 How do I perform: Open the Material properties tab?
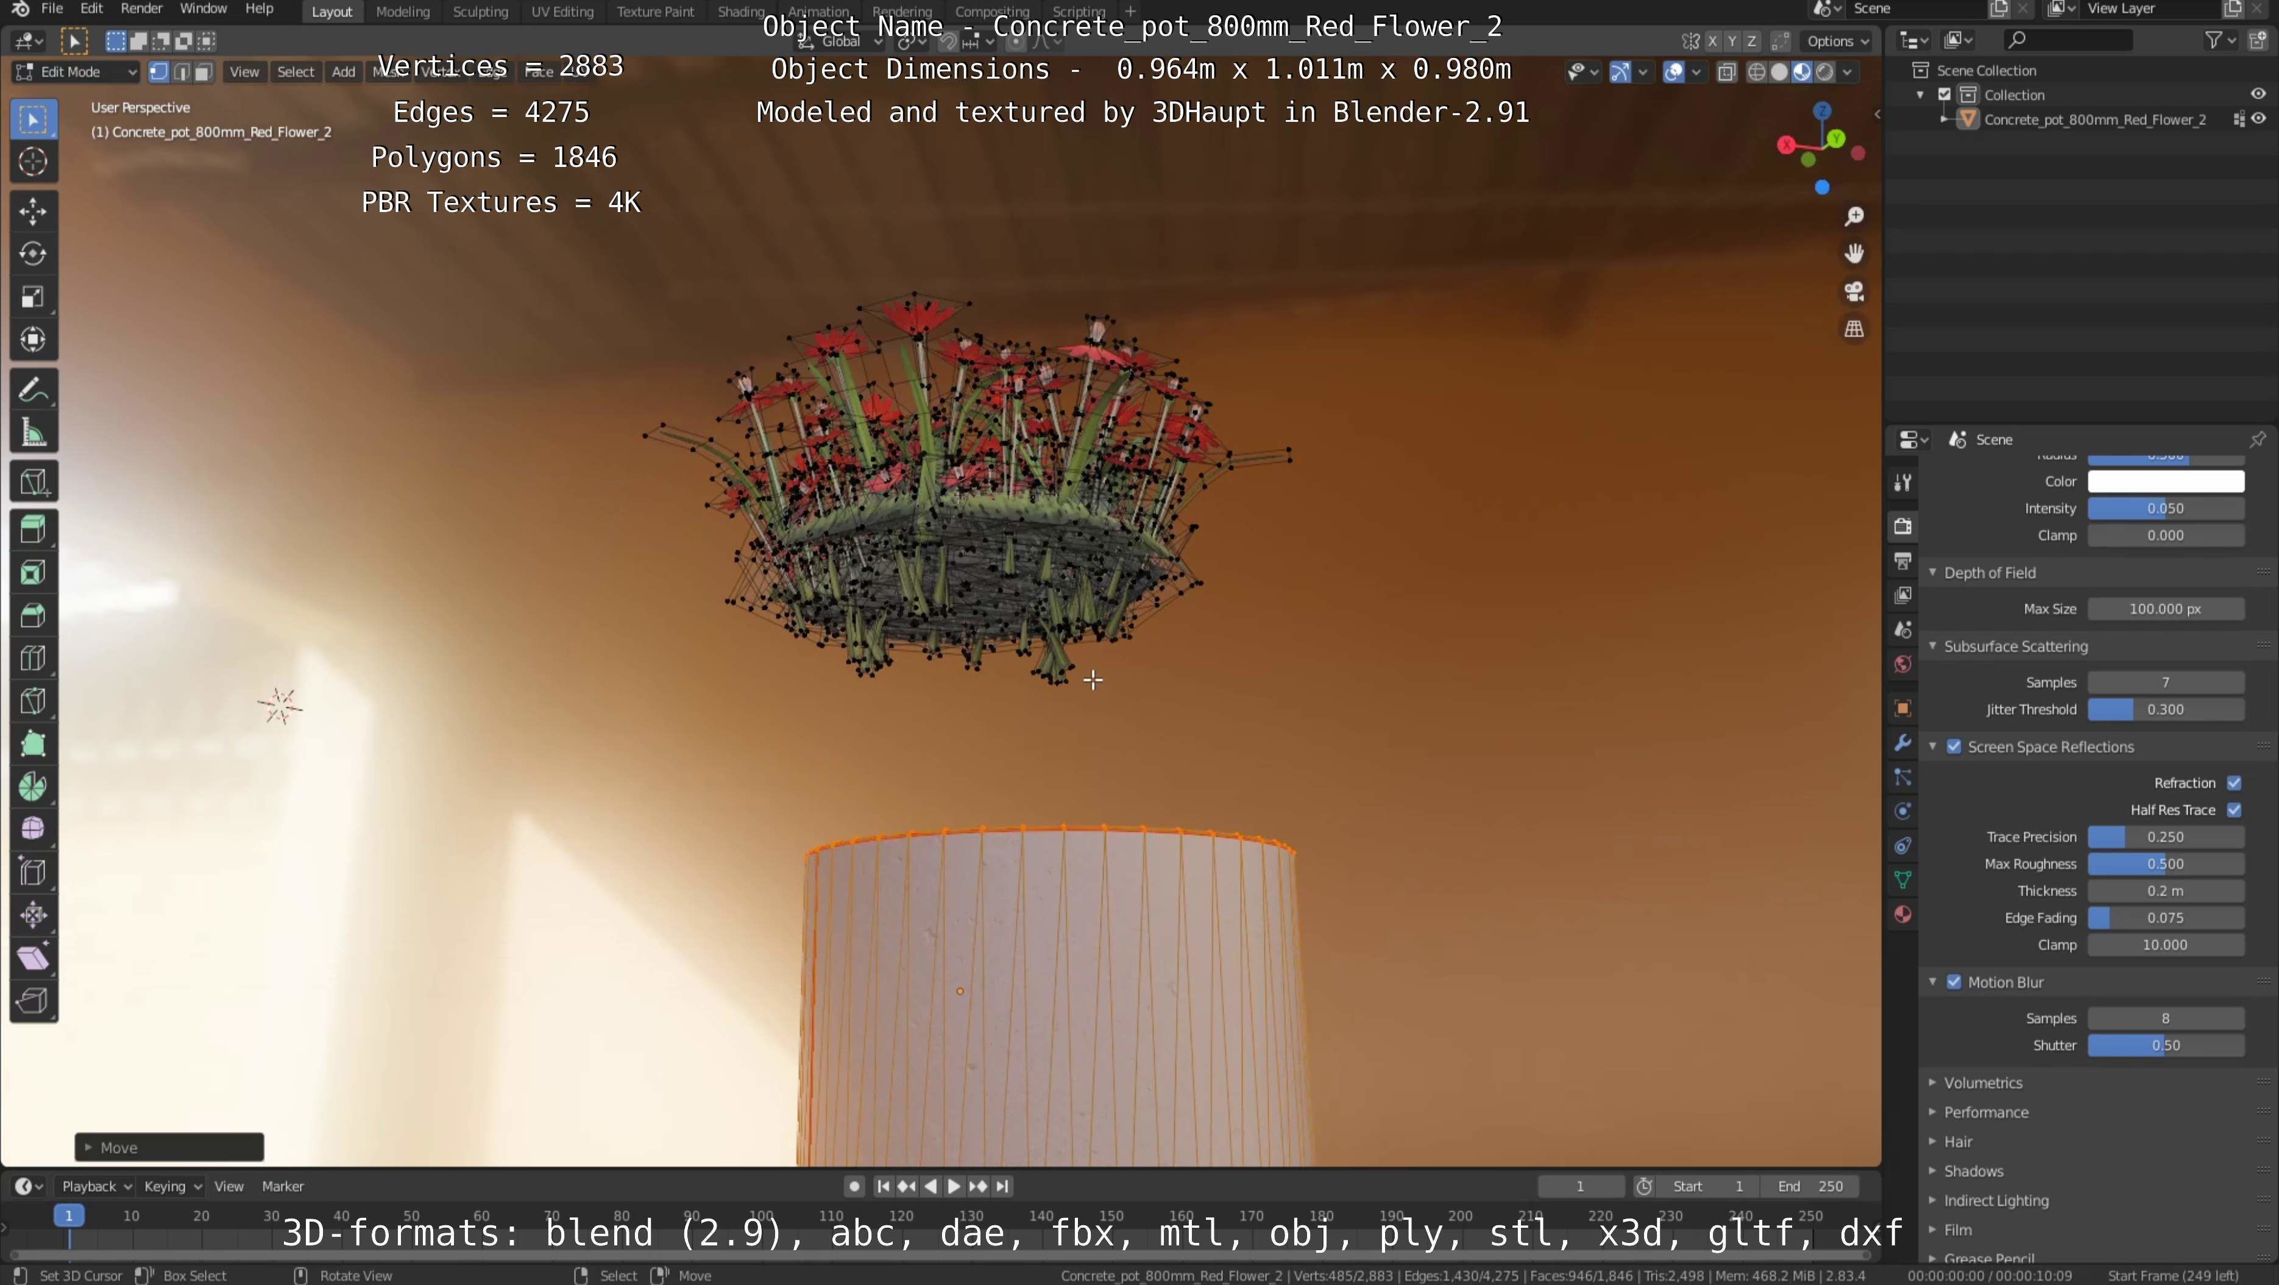[x=1903, y=915]
